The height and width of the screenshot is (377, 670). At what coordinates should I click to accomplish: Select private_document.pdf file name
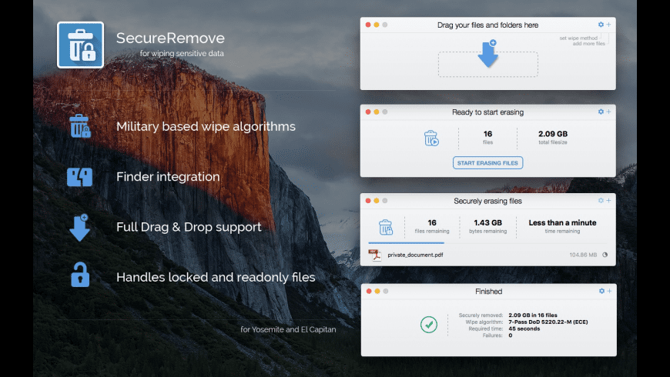click(x=415, y=255)
